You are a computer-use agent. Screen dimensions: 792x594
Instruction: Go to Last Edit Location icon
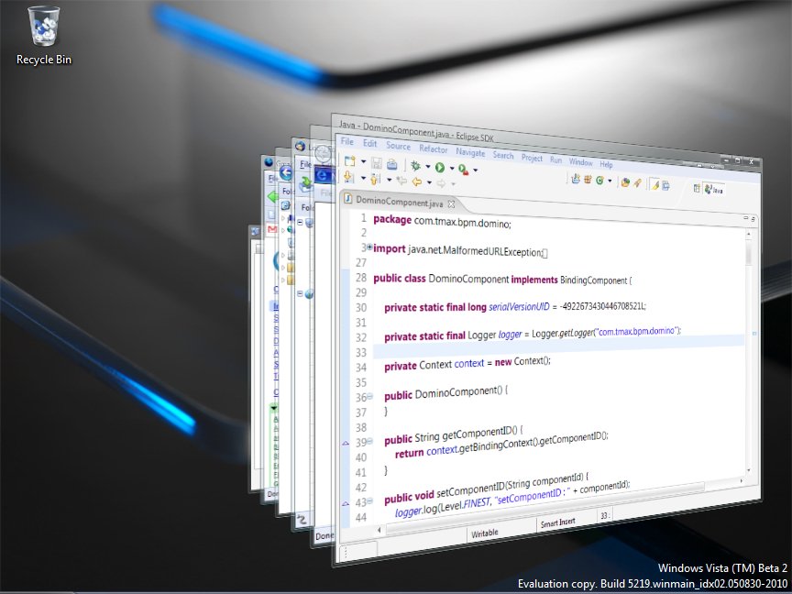pos(402,181)
